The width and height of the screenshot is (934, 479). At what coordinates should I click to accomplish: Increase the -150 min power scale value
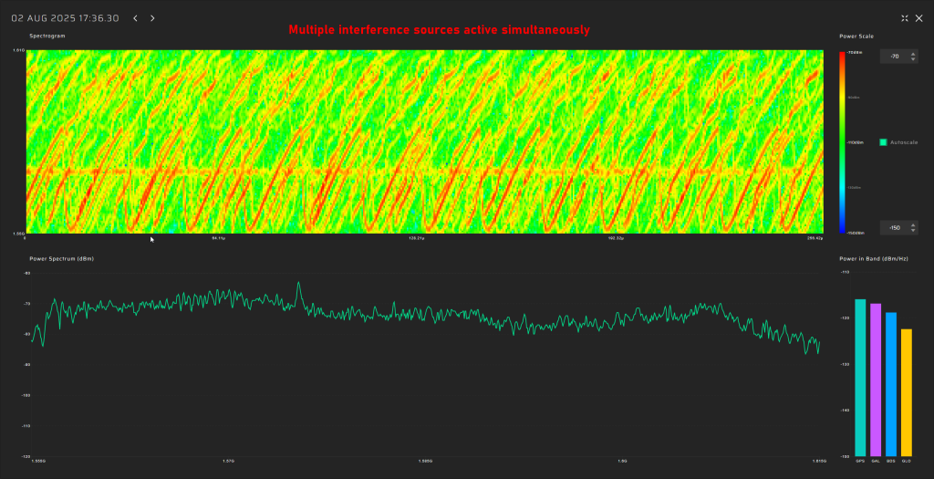[x=914, y=224]
